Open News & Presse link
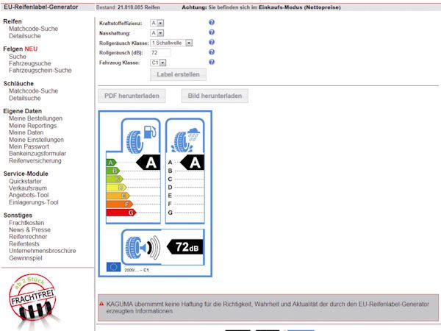The width and height of the screenshot is (441, 331). pyautogui.click(x=30, y=230)
